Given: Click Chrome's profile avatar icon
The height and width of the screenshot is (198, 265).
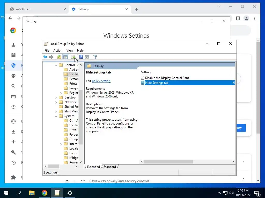Looking at the screenshot, I should click(x=246, y=18).
